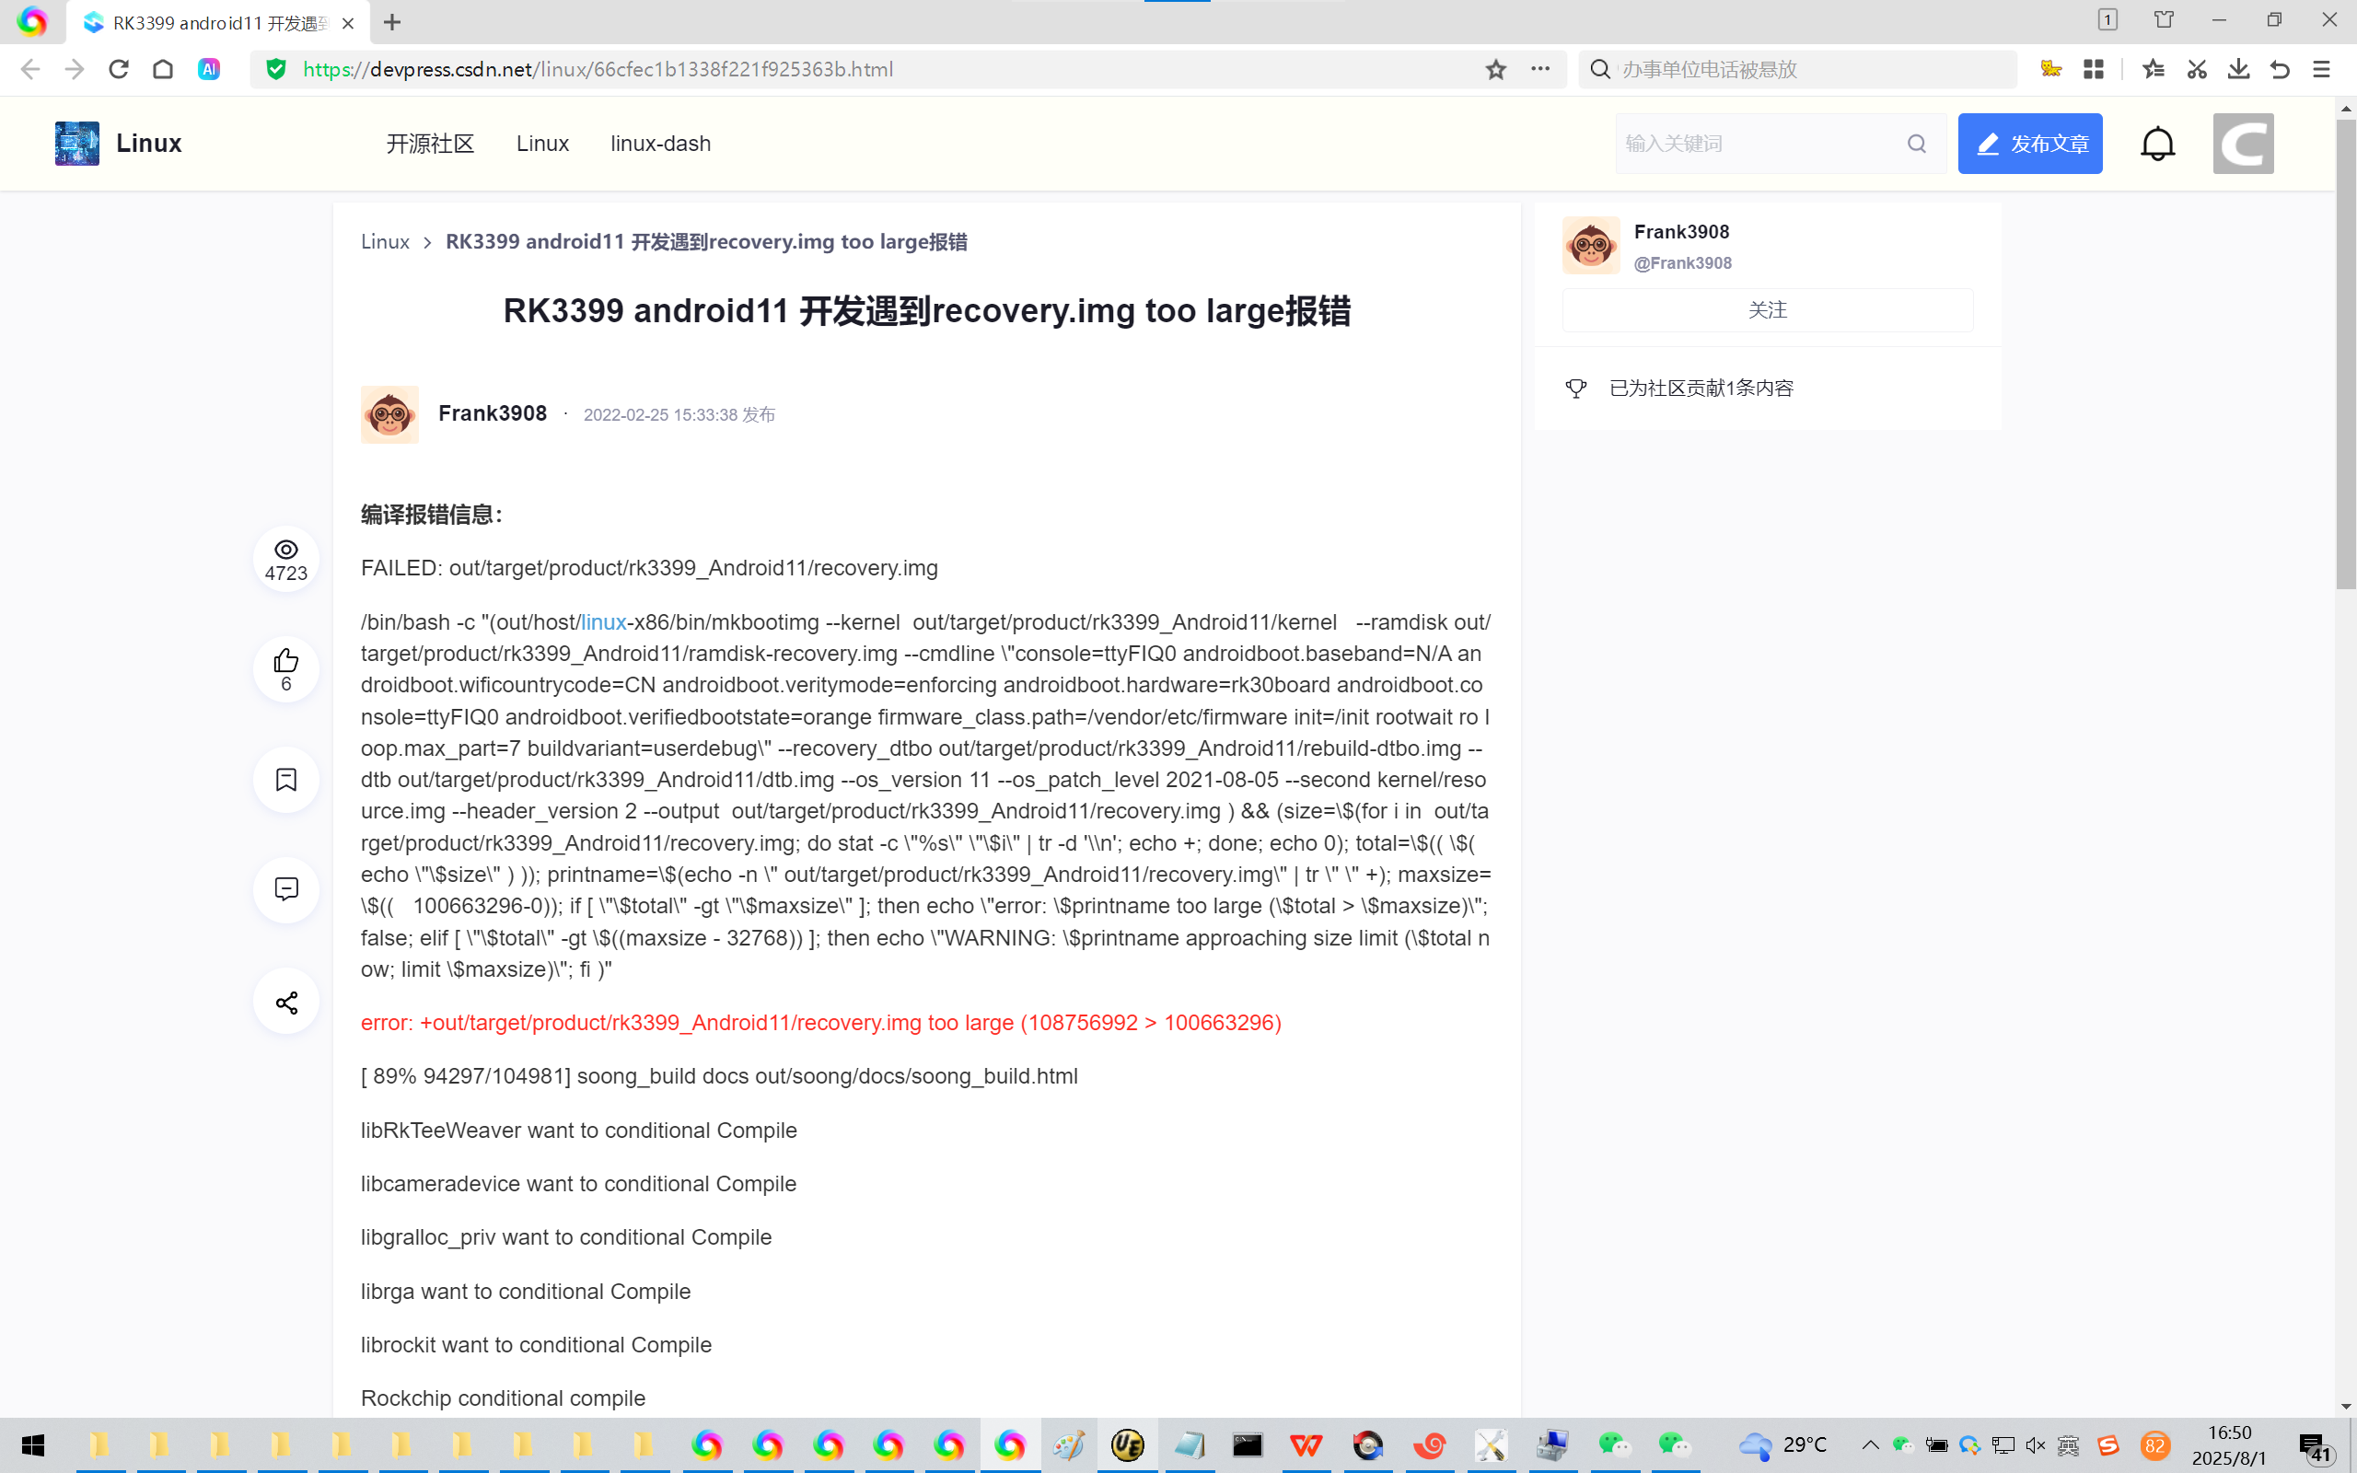Click the red error message line
This screenshot has width=2357, height=1473.
(821, 1023)
